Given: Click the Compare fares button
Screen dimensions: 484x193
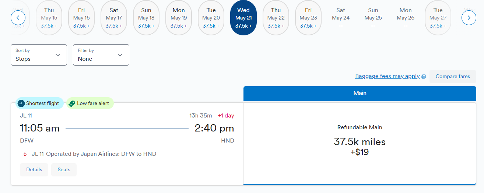Looking at the screenshot, I should pos(453,77).
